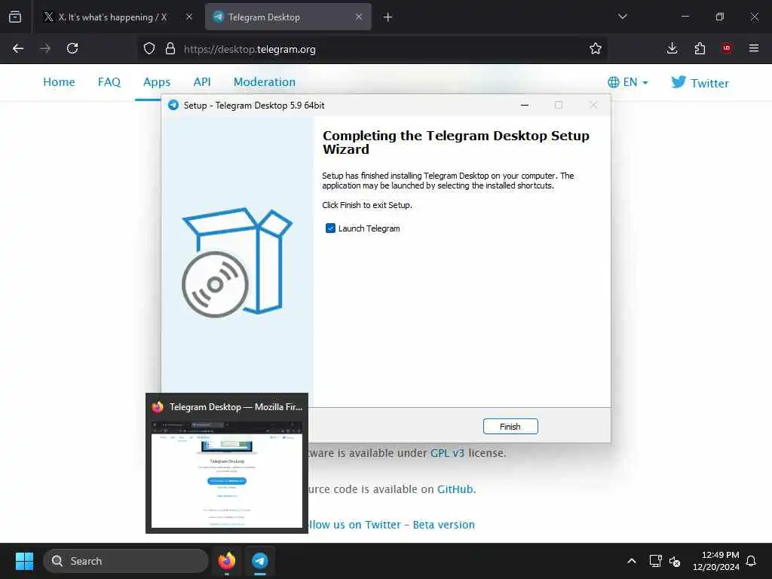Select the Telegram Desktop browser tab

tap(288, 17)
